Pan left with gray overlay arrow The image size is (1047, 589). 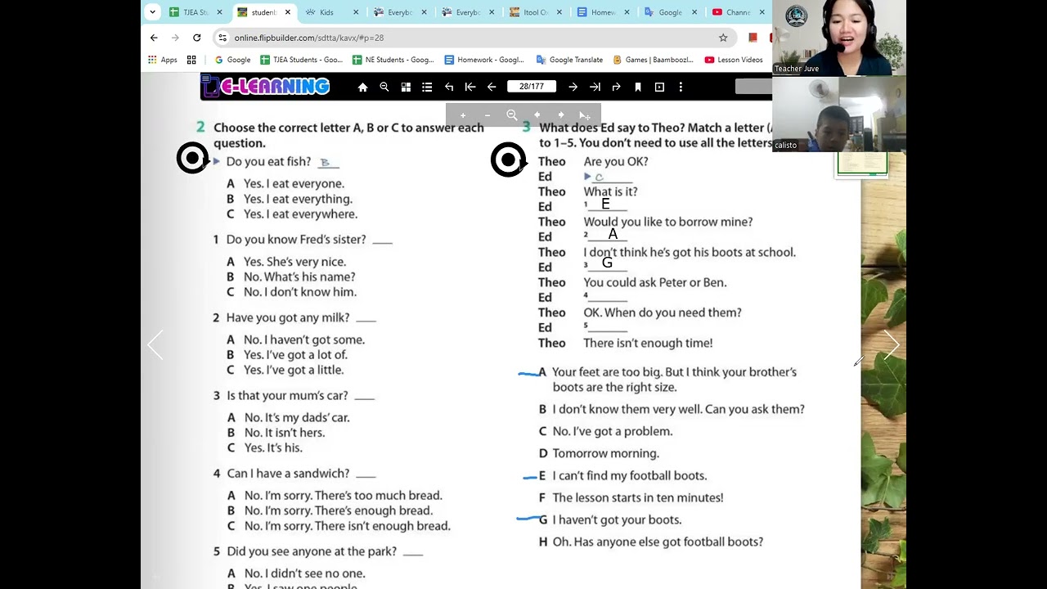537,115
